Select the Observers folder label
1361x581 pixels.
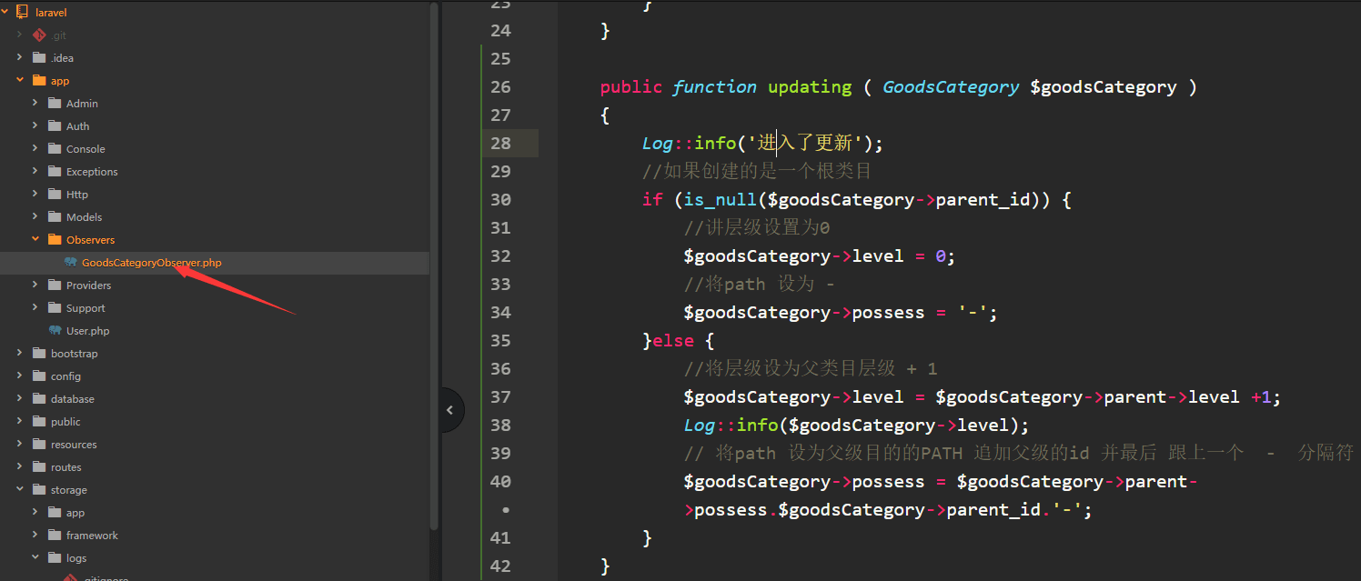(90, 240)
